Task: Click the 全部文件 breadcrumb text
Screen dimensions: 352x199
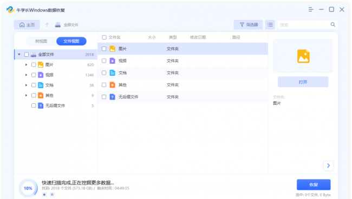Action: coord(71,25)
